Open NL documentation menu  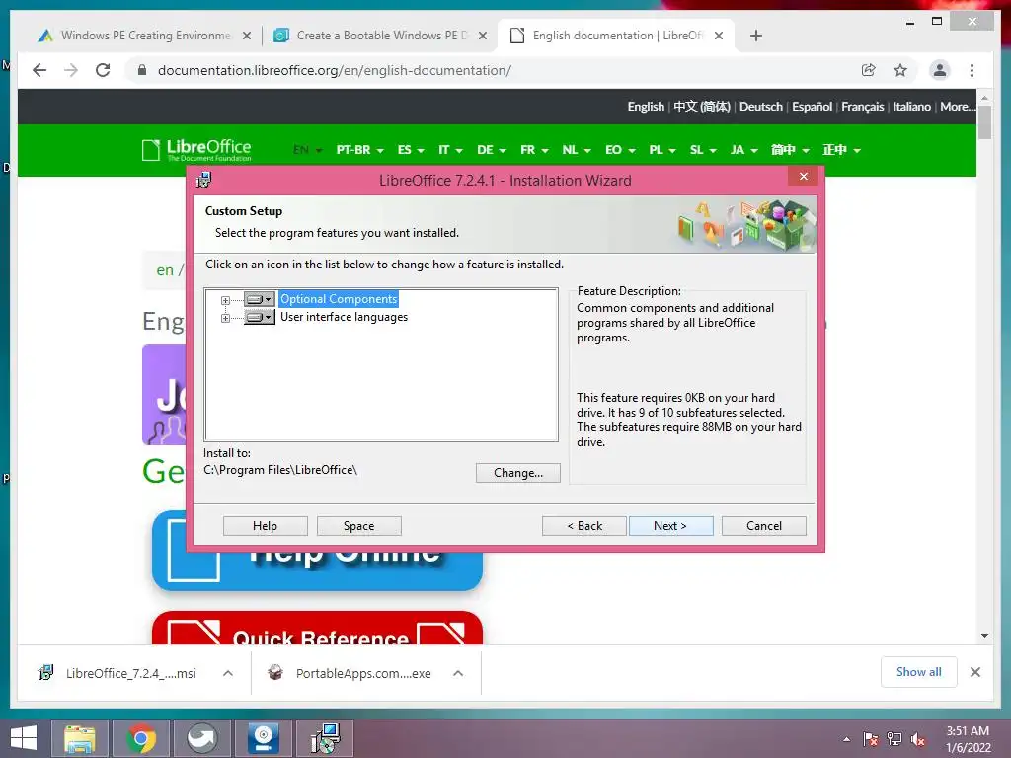click(x=577, y=150)
